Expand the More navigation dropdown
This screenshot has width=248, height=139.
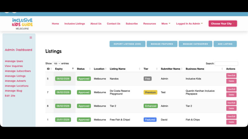pyautogui.click(x=166, y=23)
